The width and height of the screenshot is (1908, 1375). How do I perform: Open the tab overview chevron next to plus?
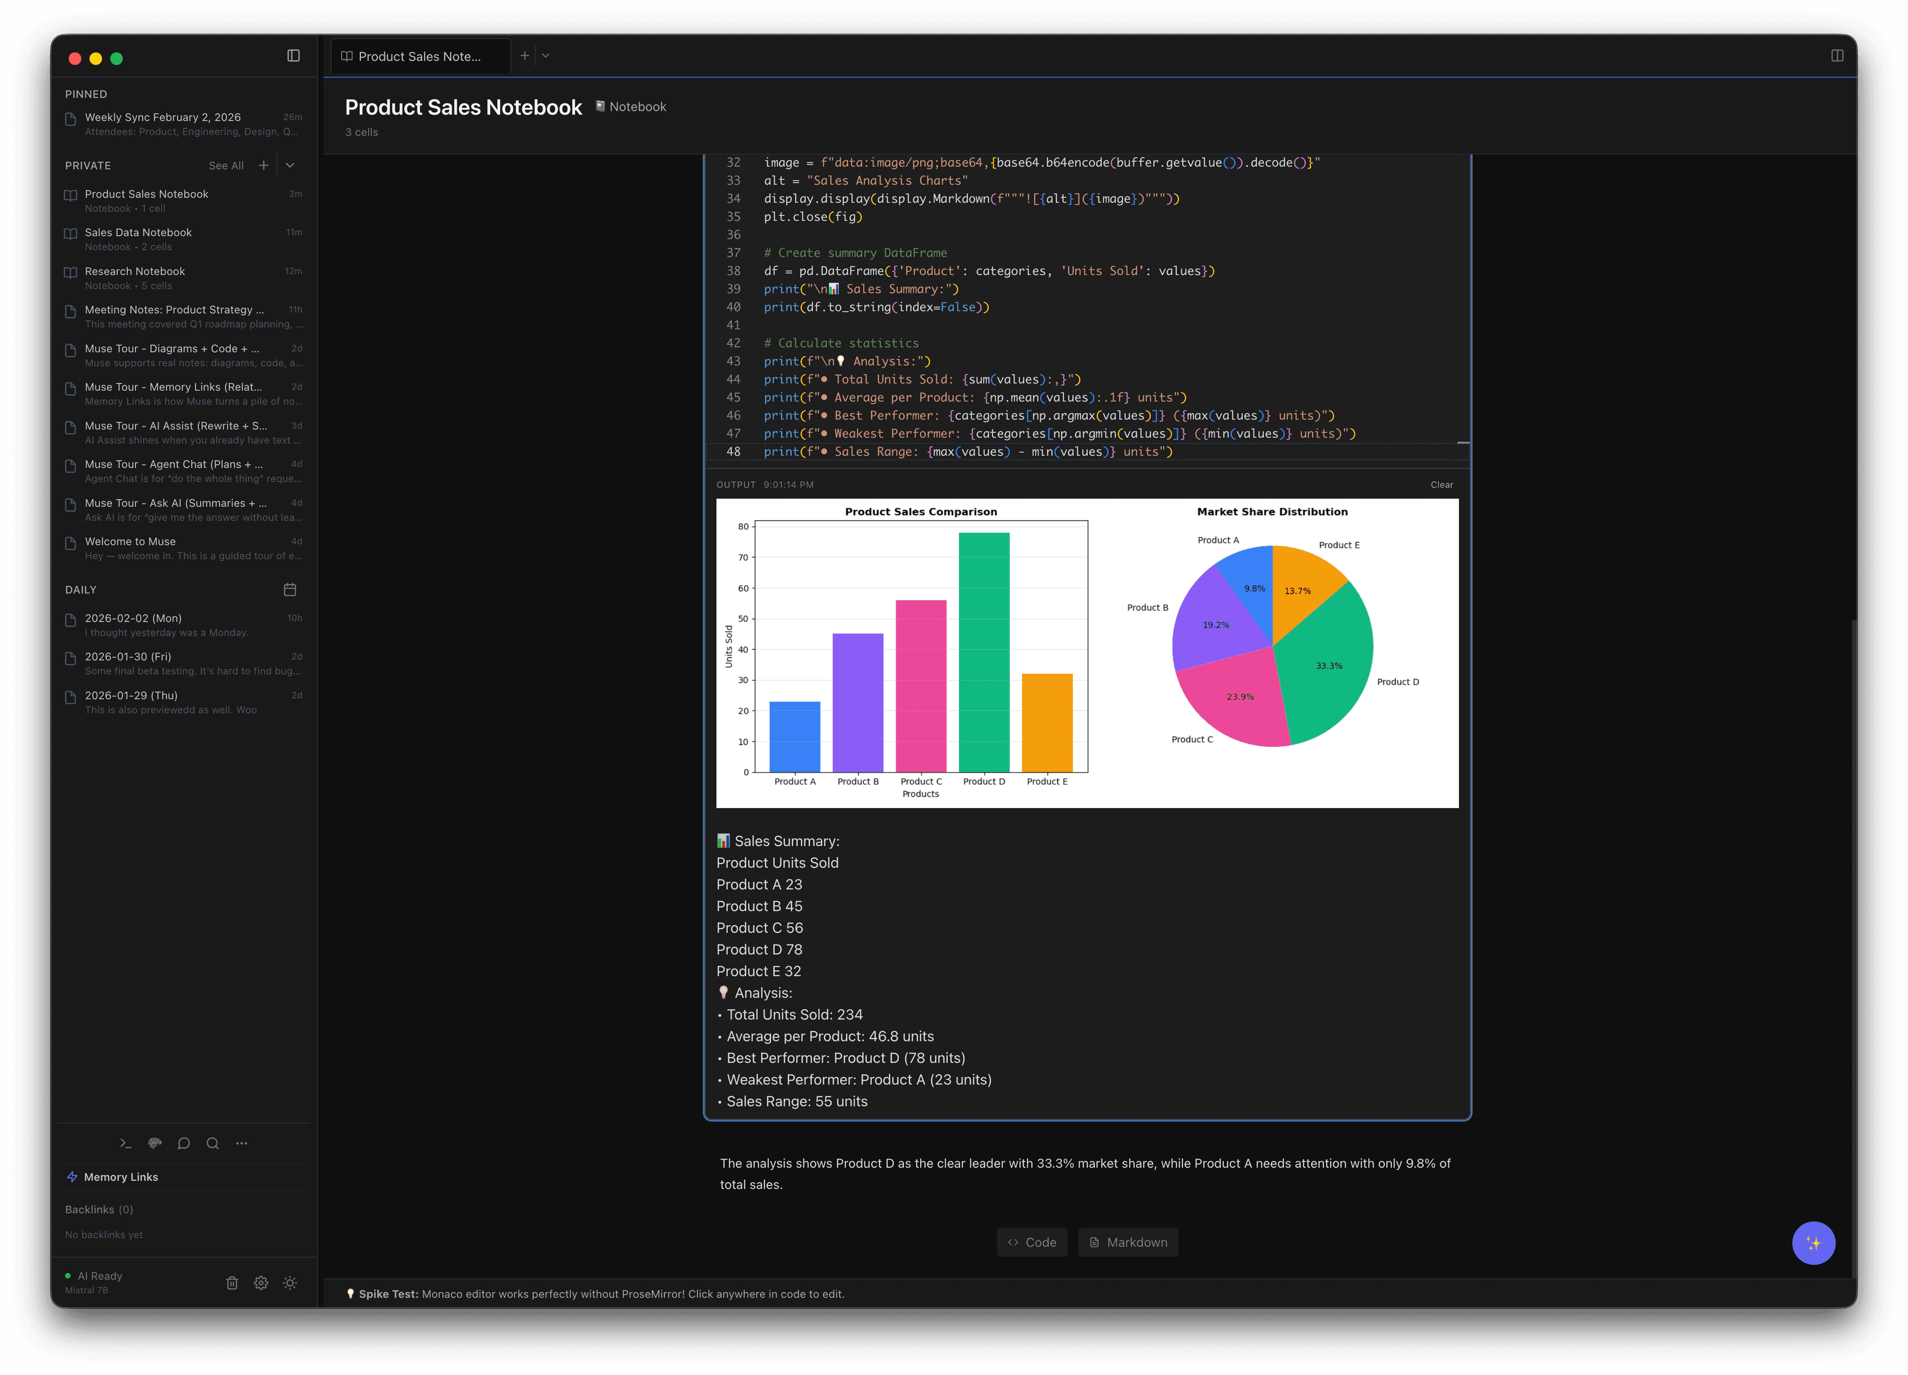click(545, 56)
